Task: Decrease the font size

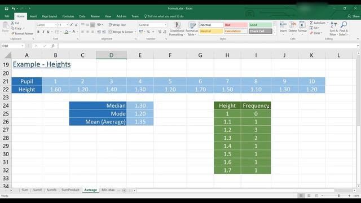Action: pyautogui.click(x=76, y=25)
